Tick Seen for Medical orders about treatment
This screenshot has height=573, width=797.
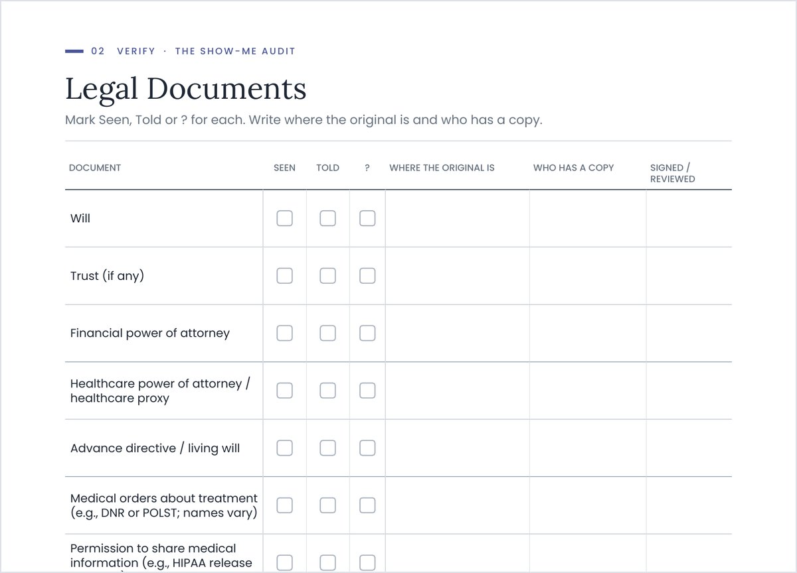[284, 505]
